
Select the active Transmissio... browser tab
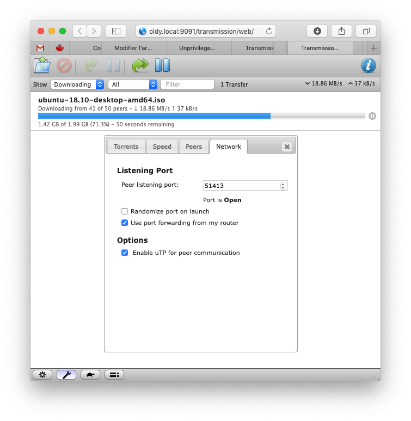coord(320,48)
